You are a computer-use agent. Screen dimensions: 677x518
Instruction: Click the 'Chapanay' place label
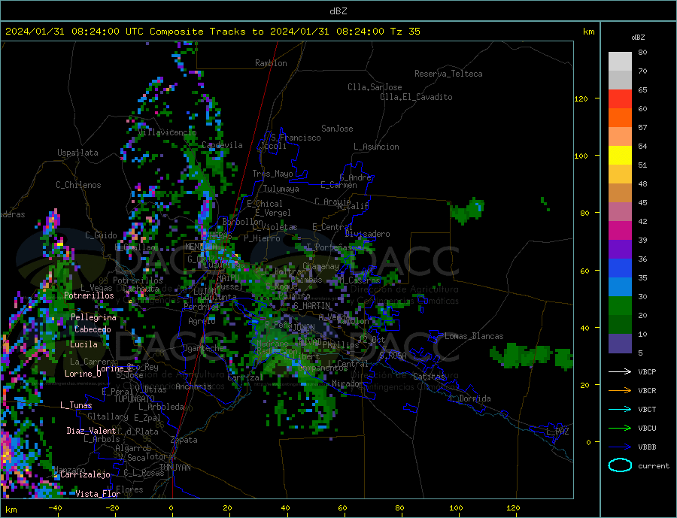tap(320, 266)
